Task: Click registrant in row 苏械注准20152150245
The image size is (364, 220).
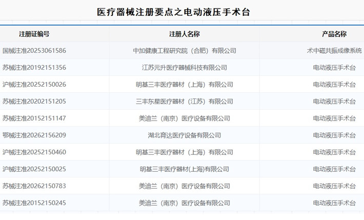Action: click(185, 203)
